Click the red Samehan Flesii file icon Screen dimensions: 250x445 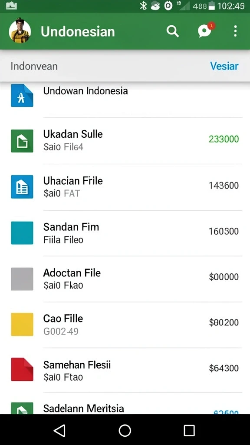22,369
